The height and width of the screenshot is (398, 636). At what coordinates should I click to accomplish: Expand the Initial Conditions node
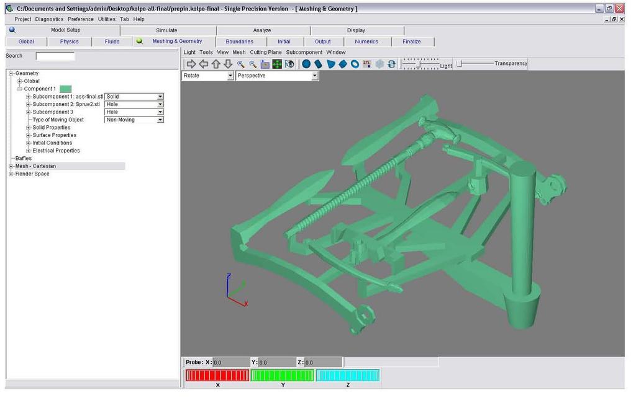pos(29,143)
